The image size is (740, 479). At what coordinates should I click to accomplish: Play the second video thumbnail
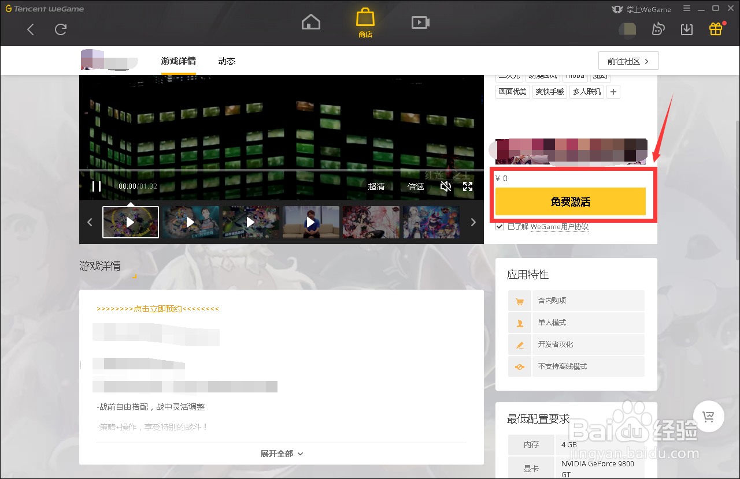pyautogui.click(x=191, y=222)
